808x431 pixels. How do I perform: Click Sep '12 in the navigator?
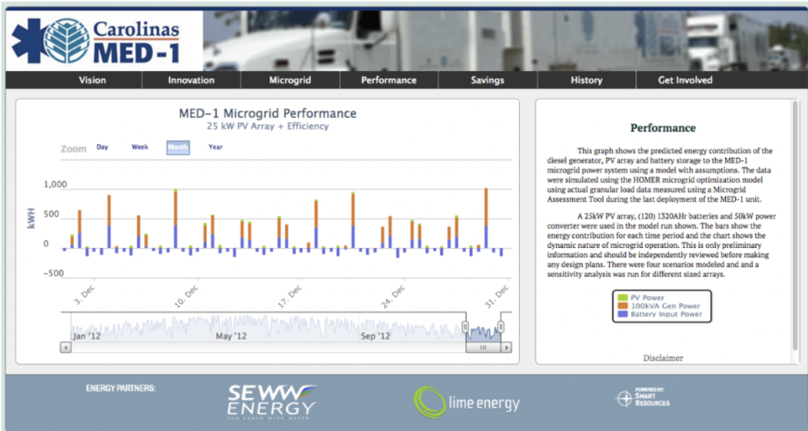(375, 336)
